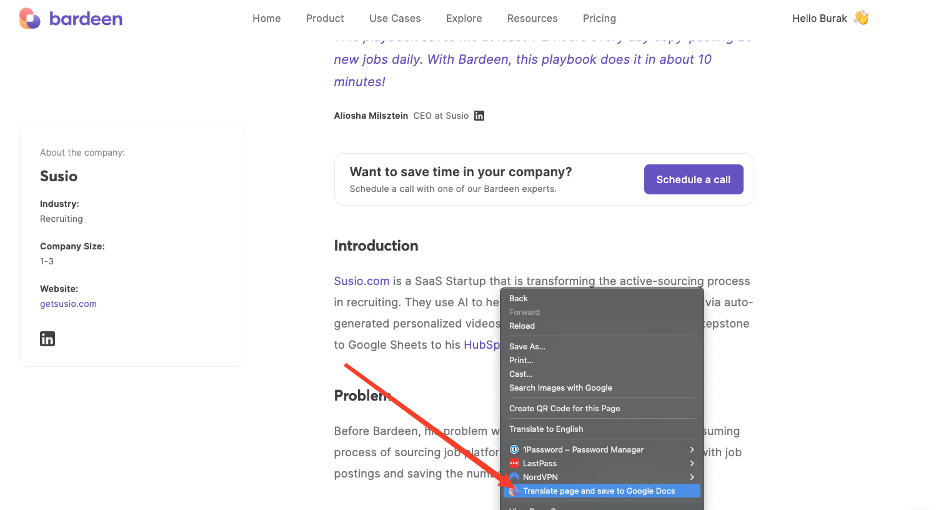Click the Introduction heading
Viewport: 936px width, 510px height.
click(376, 246)
